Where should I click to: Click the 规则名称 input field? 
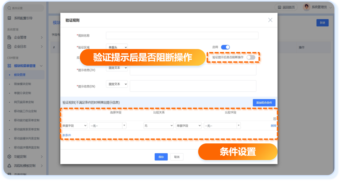[182, 35]
